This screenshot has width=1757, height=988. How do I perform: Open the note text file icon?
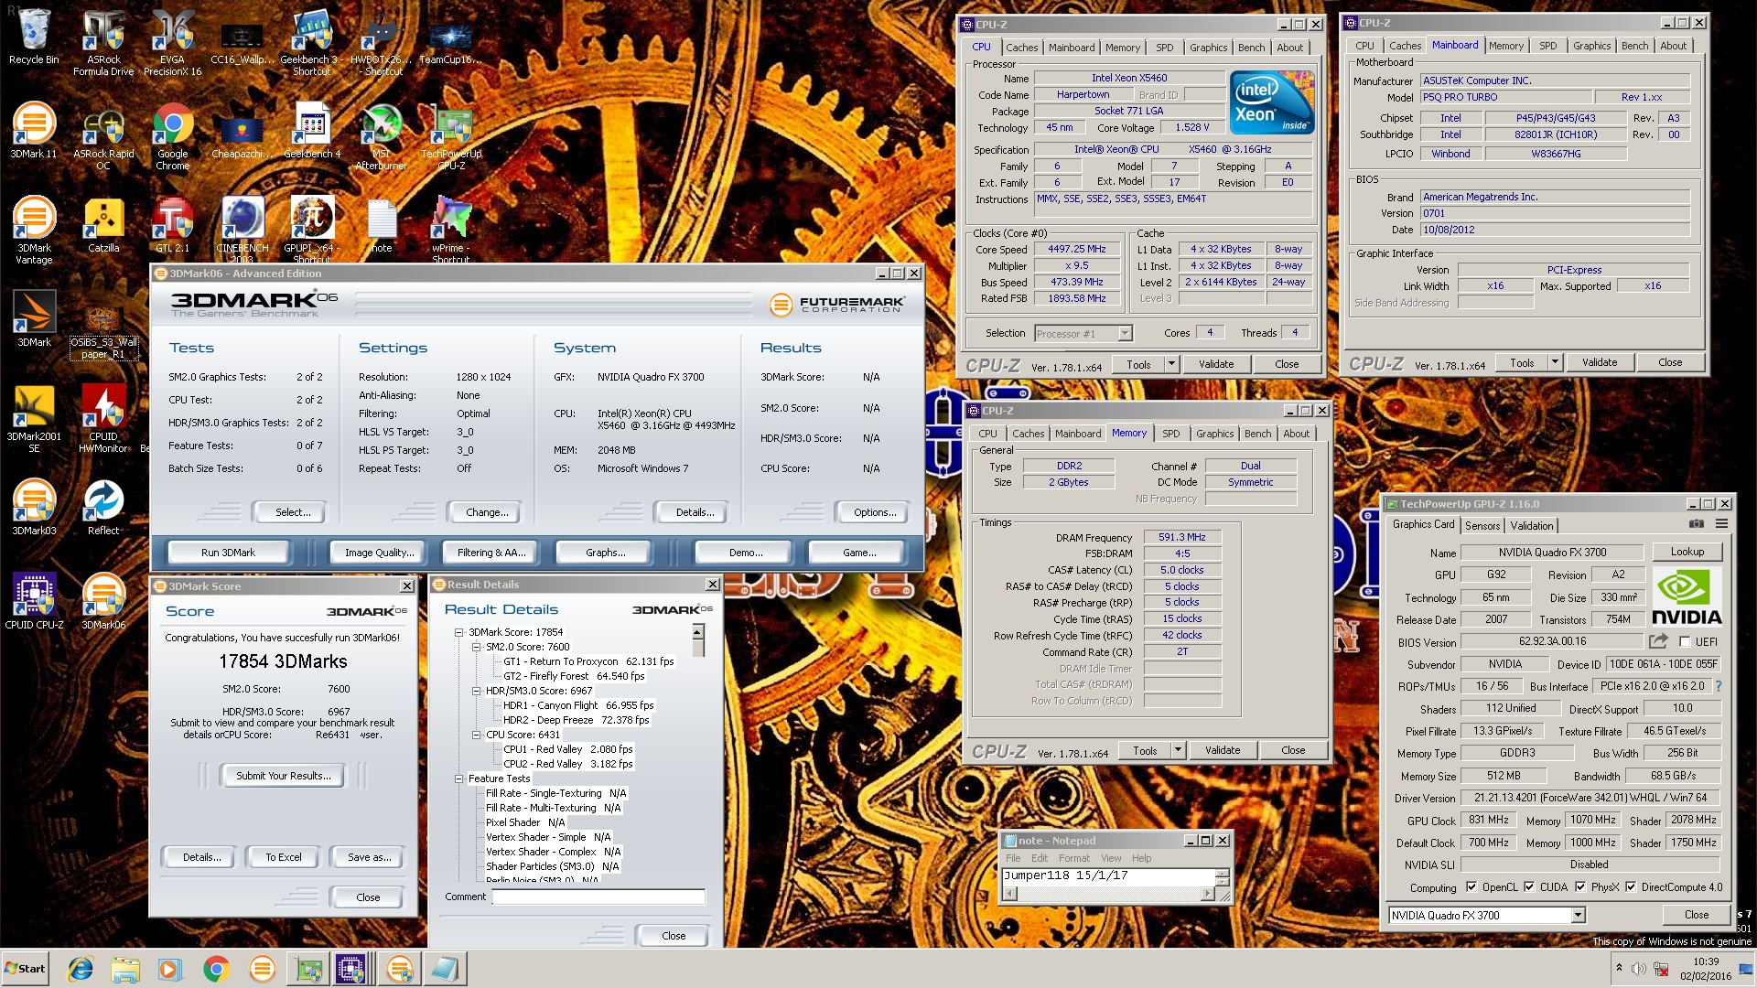pos(382,225)
